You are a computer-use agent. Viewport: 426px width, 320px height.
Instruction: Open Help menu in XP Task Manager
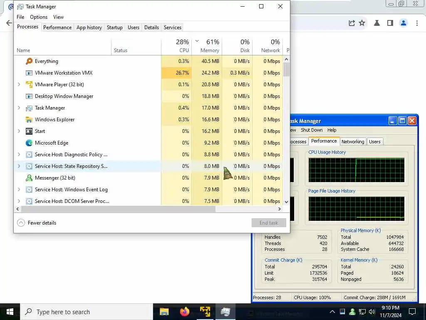tap(332, 130)
